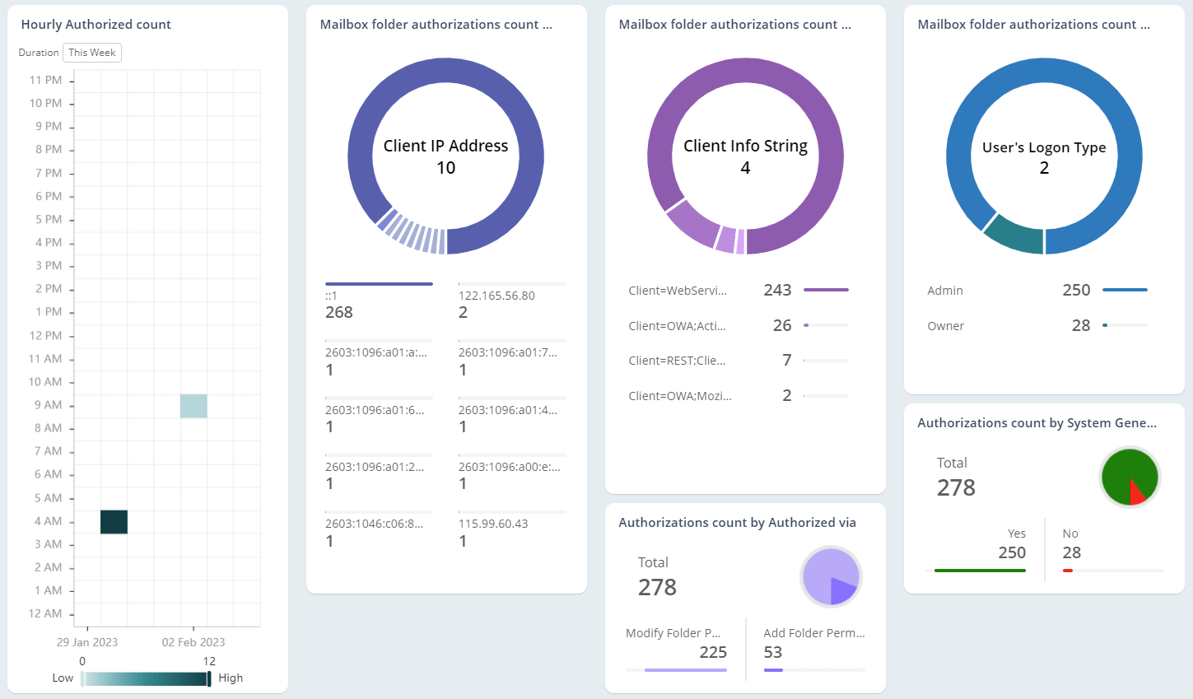Click the Client IP Address donut chart center
1193x699 pixels.
point(445,156)
